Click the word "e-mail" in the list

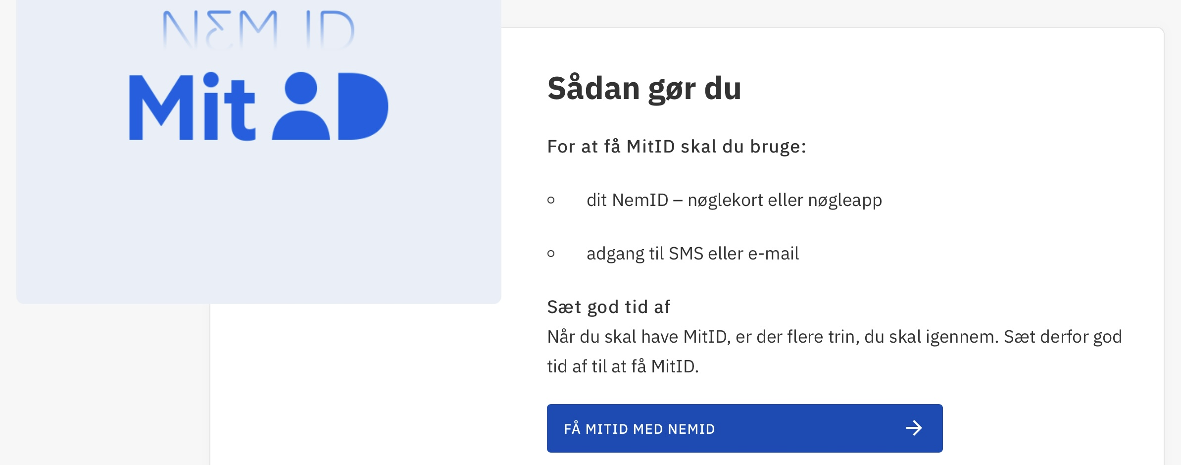click(773, 254)
